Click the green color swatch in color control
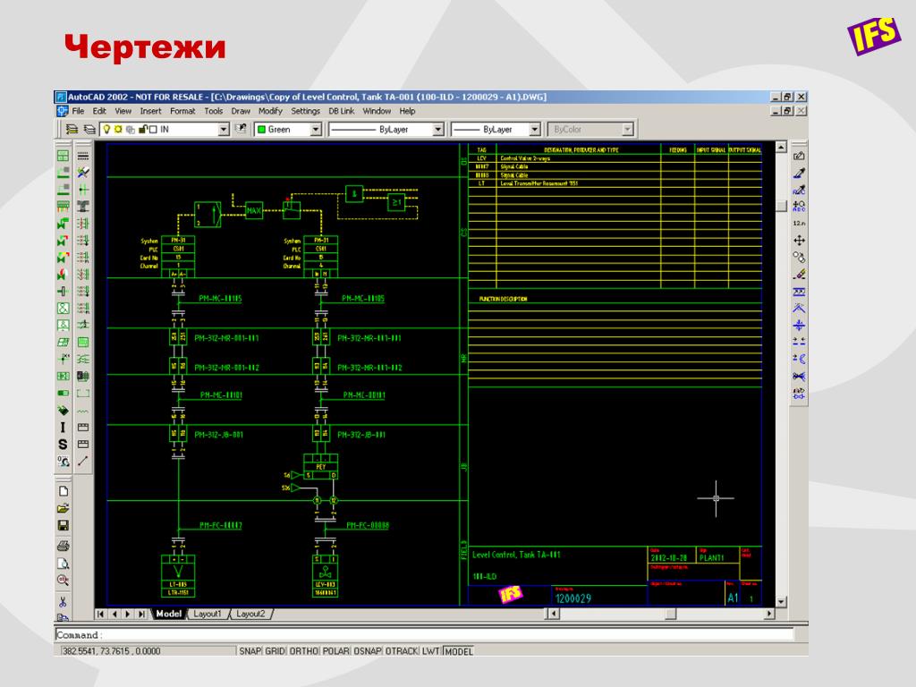 click(262, 129)
